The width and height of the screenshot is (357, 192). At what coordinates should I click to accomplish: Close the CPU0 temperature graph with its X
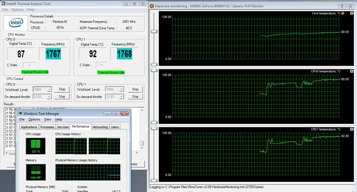pos(352,71)
